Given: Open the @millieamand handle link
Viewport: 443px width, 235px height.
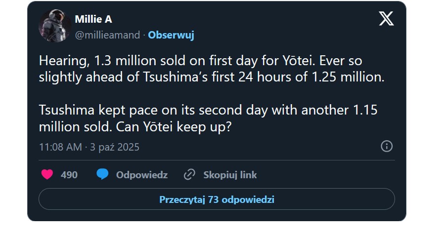Looking at the screenshot, I should coord(108,35).
